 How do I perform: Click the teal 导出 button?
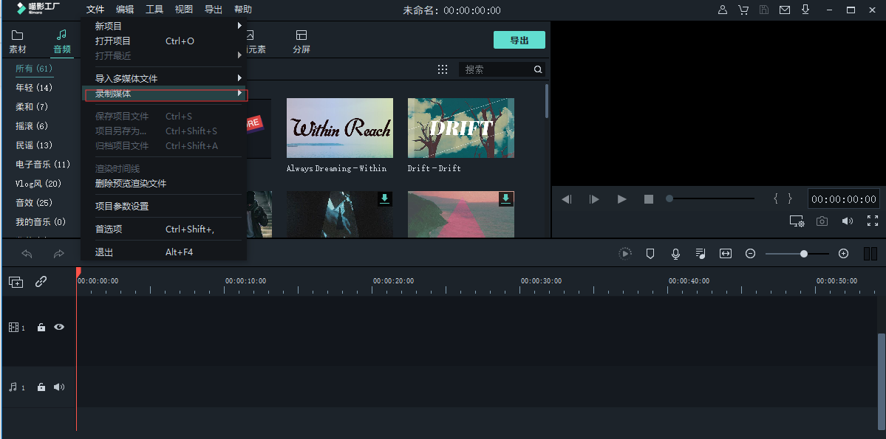coord(519,41)
